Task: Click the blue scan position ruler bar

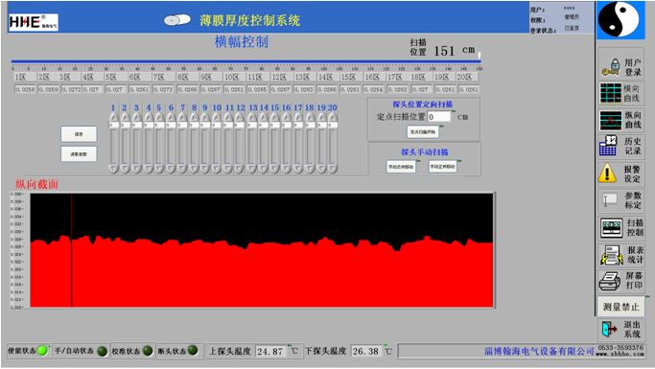Action: [246, 61]
